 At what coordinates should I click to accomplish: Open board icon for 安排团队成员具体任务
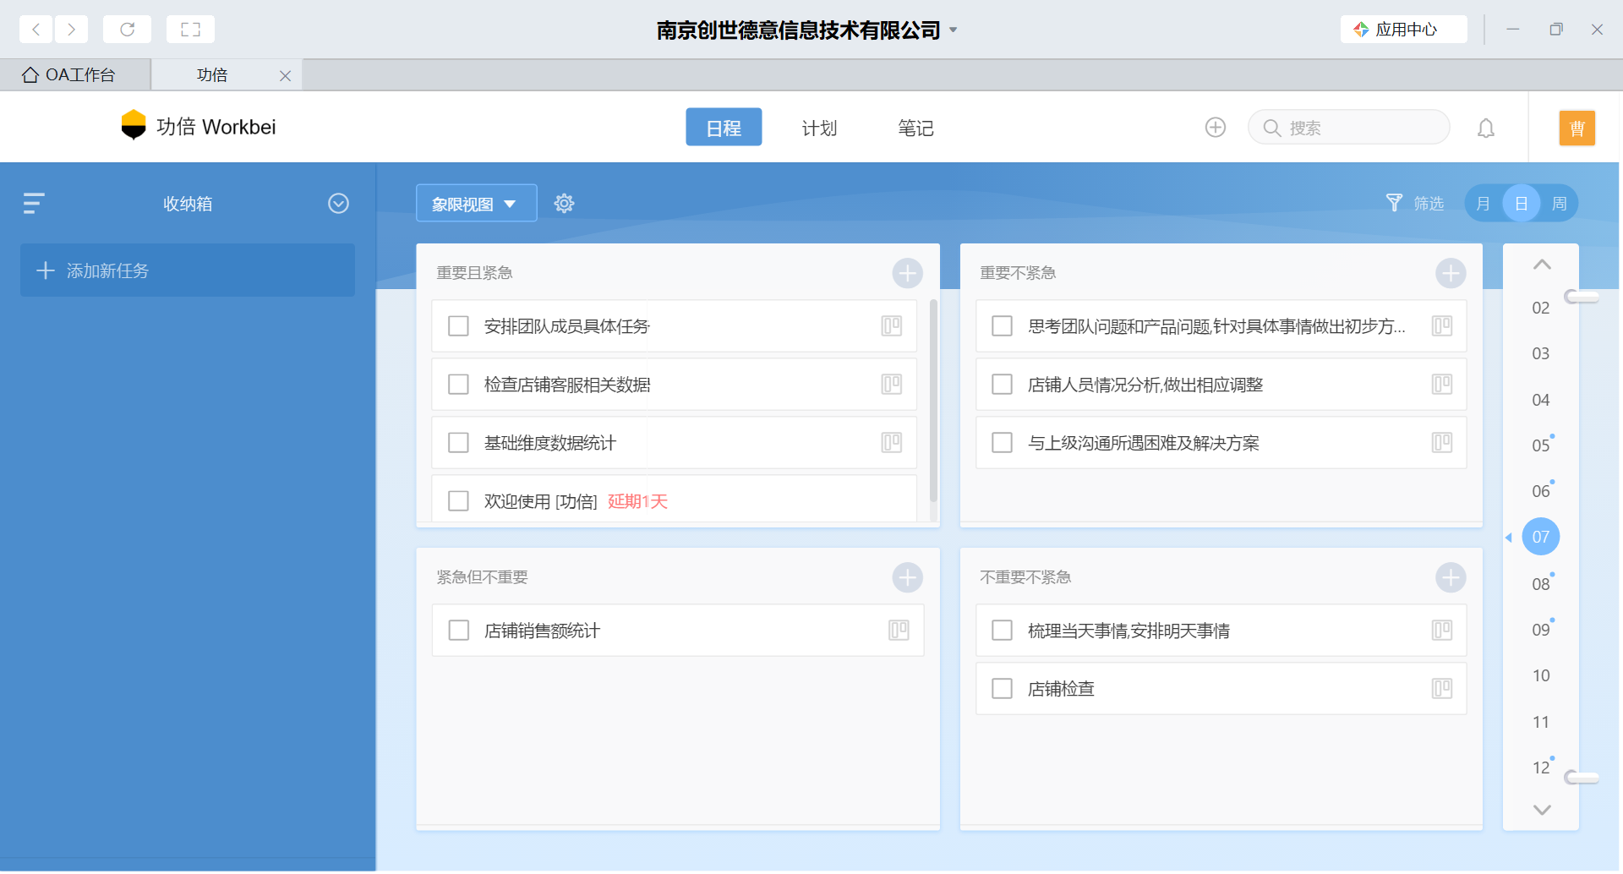click(x=891, y=326)
